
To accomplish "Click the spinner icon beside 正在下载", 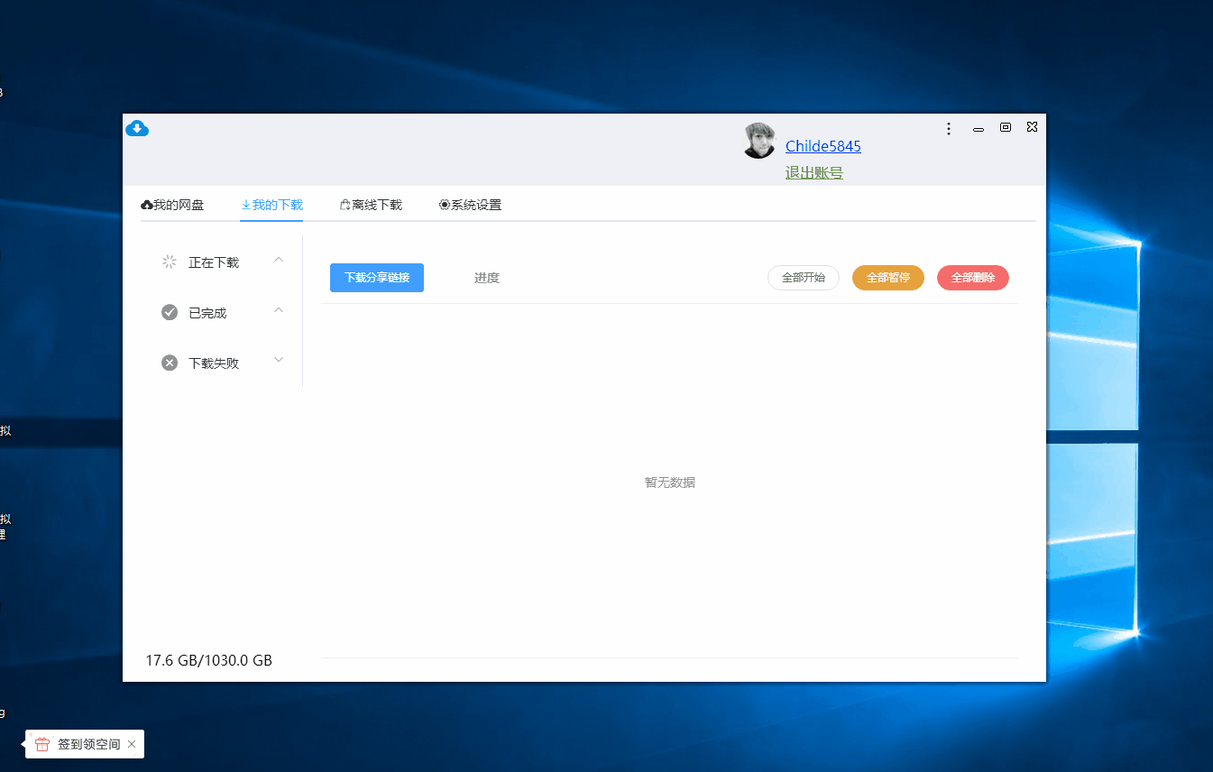I will point(170,262).
